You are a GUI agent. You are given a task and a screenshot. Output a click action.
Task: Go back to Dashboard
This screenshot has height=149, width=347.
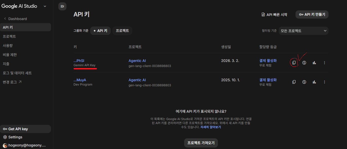coord(15,19)
